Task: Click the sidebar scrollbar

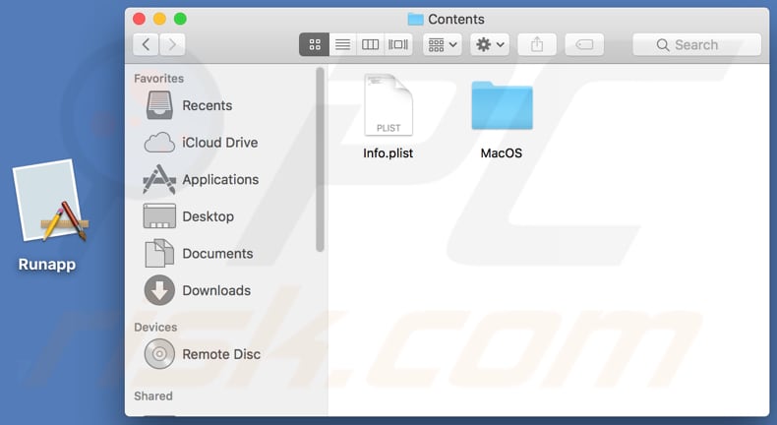Action: coord(320,159)
